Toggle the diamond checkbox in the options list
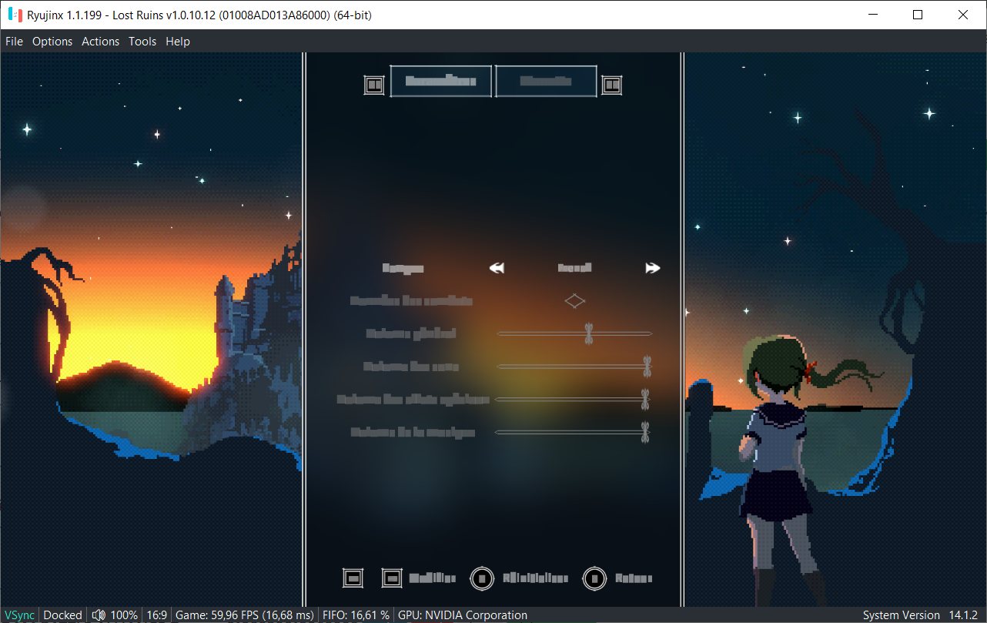 point(574,300)
